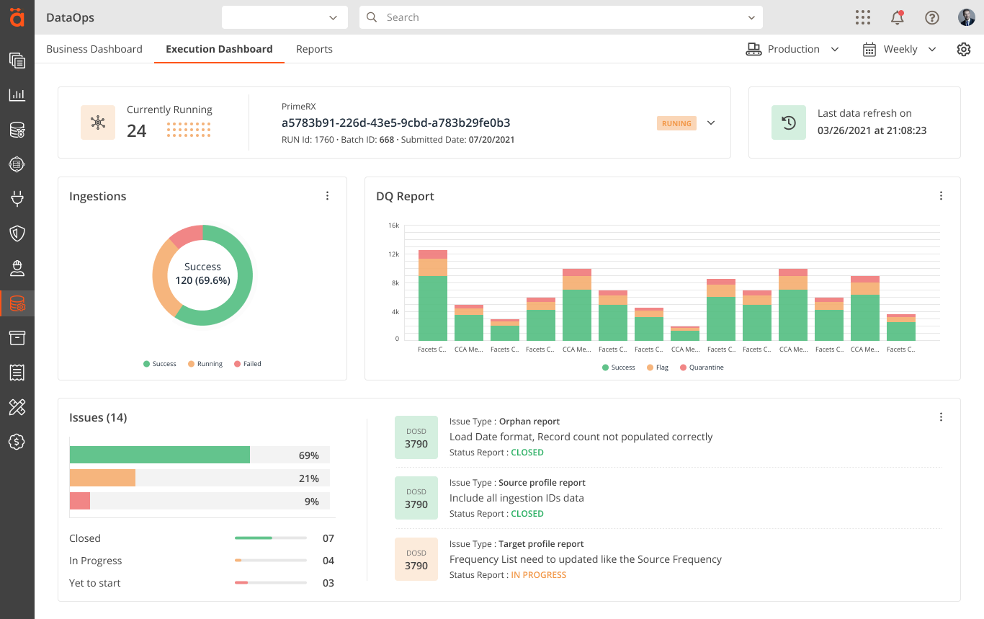The image size is (984, 619).
Task: Click the DataOps title text
Action: click(x=70, y=17)
